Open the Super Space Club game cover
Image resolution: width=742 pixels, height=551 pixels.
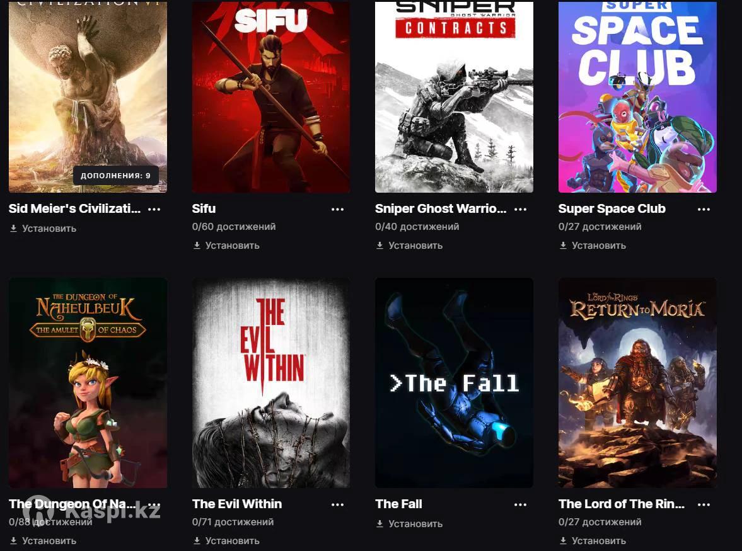coord(637,96)
